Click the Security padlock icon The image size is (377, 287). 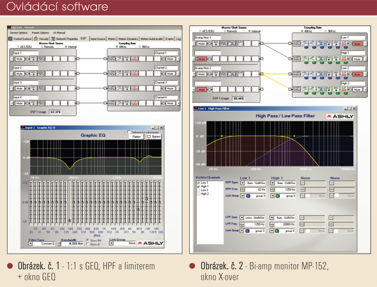36,38
